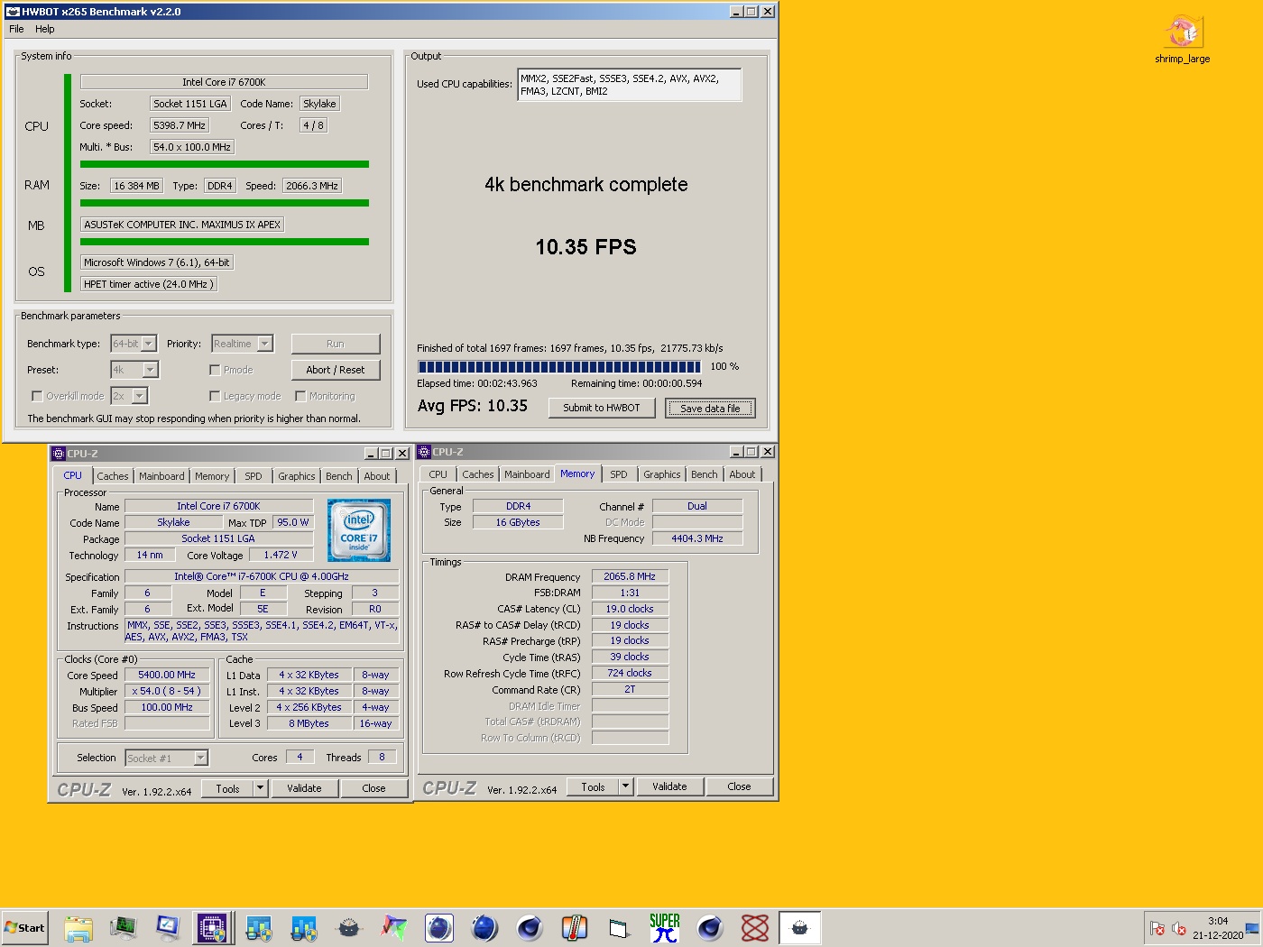Image resolution: width=1263 pixels, height=947 pixels.
Task: Open the red looped atom taskbar icon
Action: pos(754,927)
